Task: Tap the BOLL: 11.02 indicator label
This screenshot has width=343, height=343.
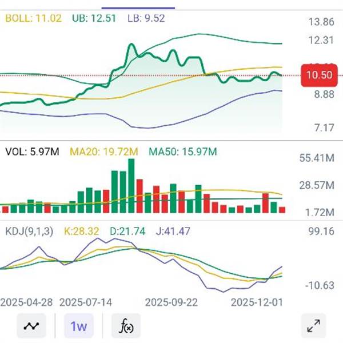Action: 33,18
